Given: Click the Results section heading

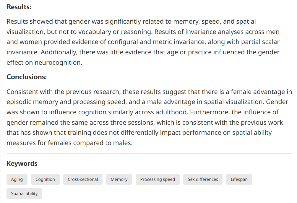Looking at the screenshot, I should coord(19,7).
